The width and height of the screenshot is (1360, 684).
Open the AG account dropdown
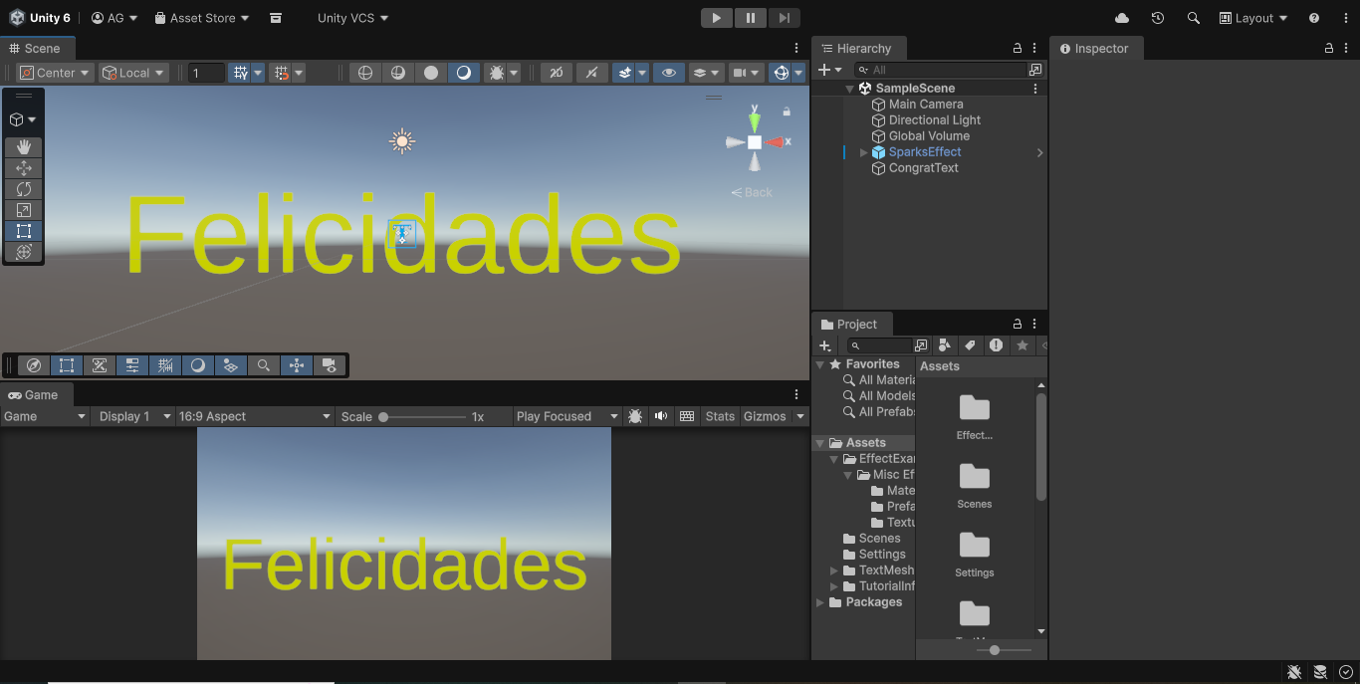[x=114, y=18]
